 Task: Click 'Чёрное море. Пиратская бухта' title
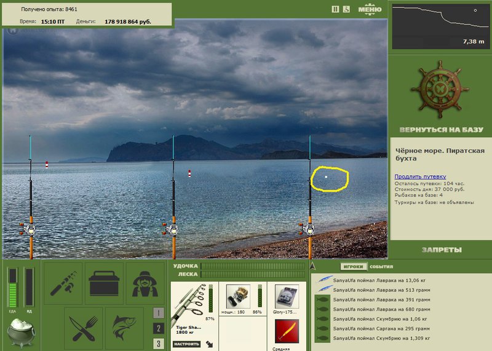(x=440, y=154)
